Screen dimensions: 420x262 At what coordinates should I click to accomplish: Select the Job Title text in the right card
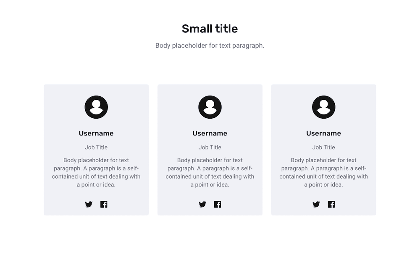323,147
